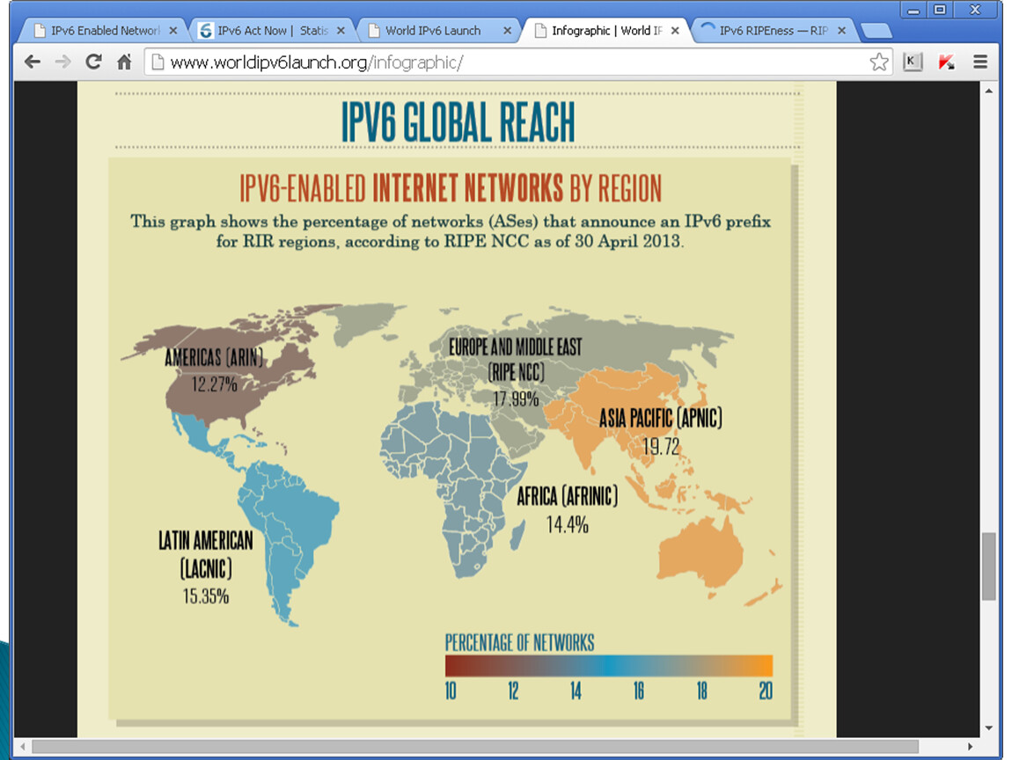
Task: Click the vertical scrollbar down arrow
Action: [988, 728]
